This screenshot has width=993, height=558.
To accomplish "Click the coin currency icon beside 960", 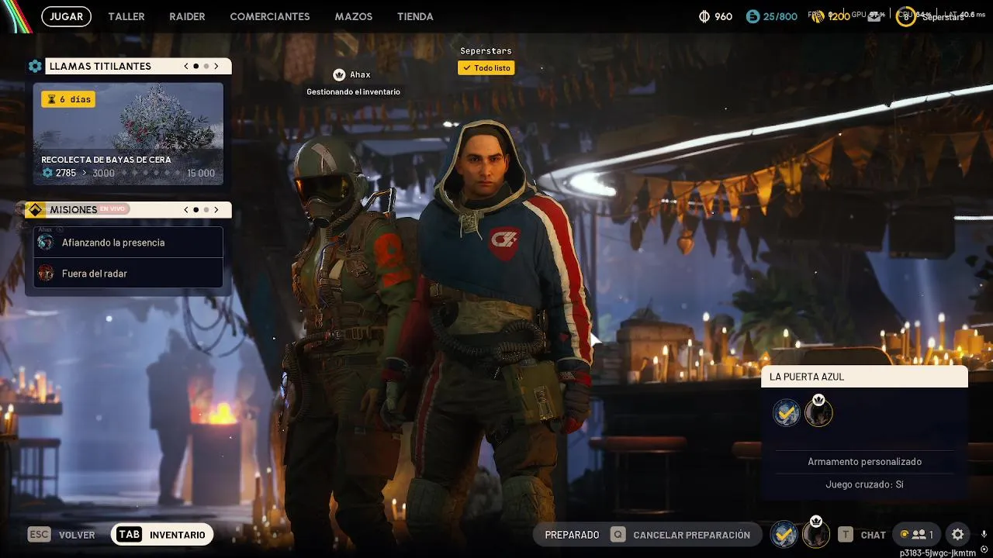I will [704, 16].
